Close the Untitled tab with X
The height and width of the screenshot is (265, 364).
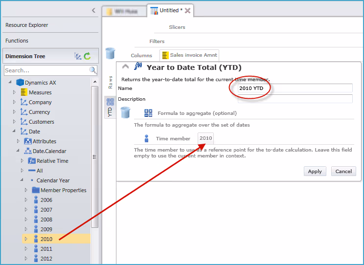188,10
